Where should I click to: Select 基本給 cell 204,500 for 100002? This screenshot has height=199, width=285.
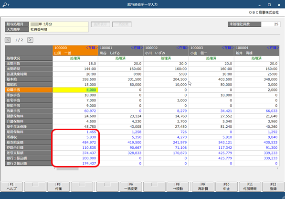pyautogui.click(x=166, y=79)
